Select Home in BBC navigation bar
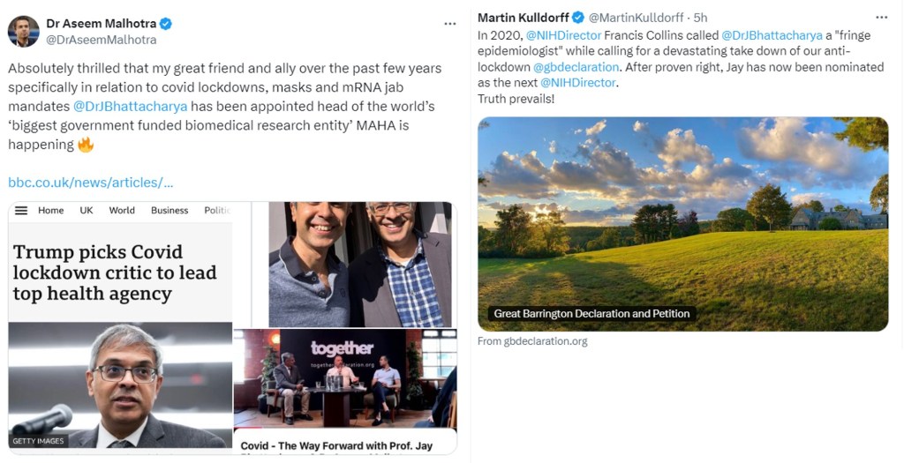904x463 pixels. tap(51, 211)
